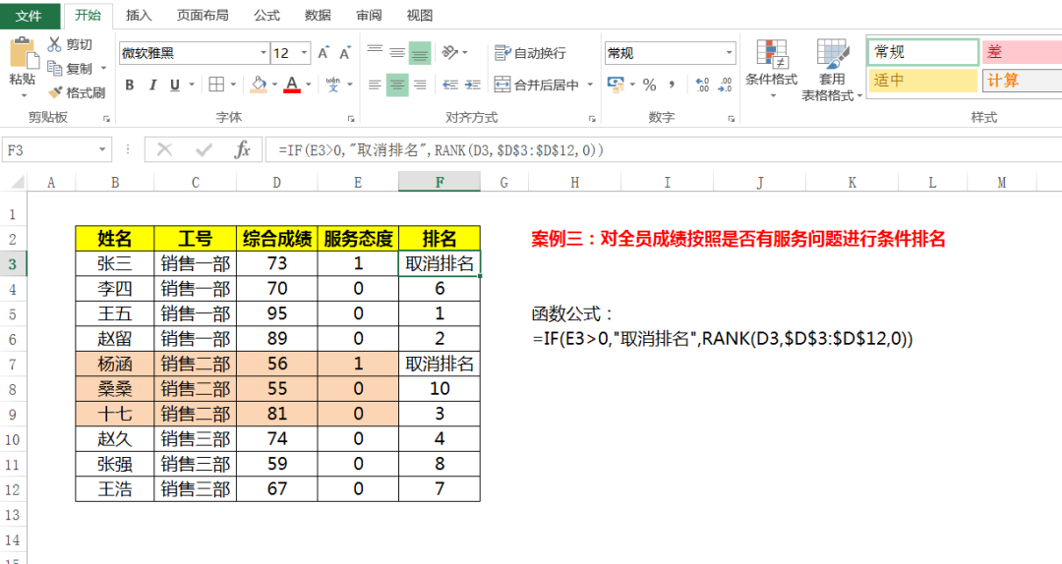The image size is (1062, 564).
Task: Open the 字体 font dialog launcher
Action: click(x=351, y=119)
